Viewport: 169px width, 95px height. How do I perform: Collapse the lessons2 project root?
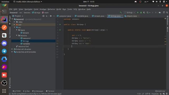tap(12, 19)
